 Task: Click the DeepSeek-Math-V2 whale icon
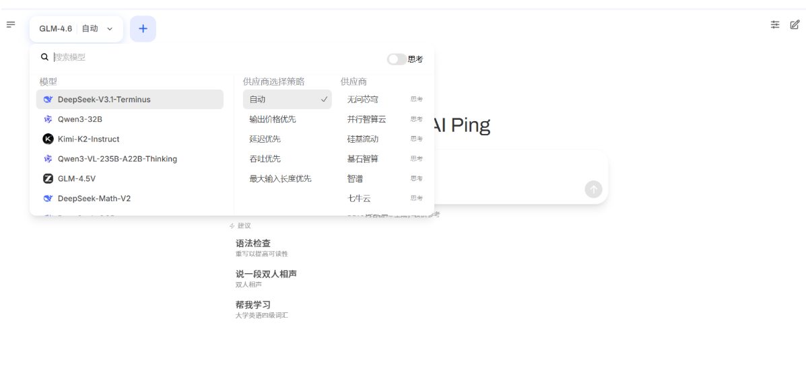point(48,199)
